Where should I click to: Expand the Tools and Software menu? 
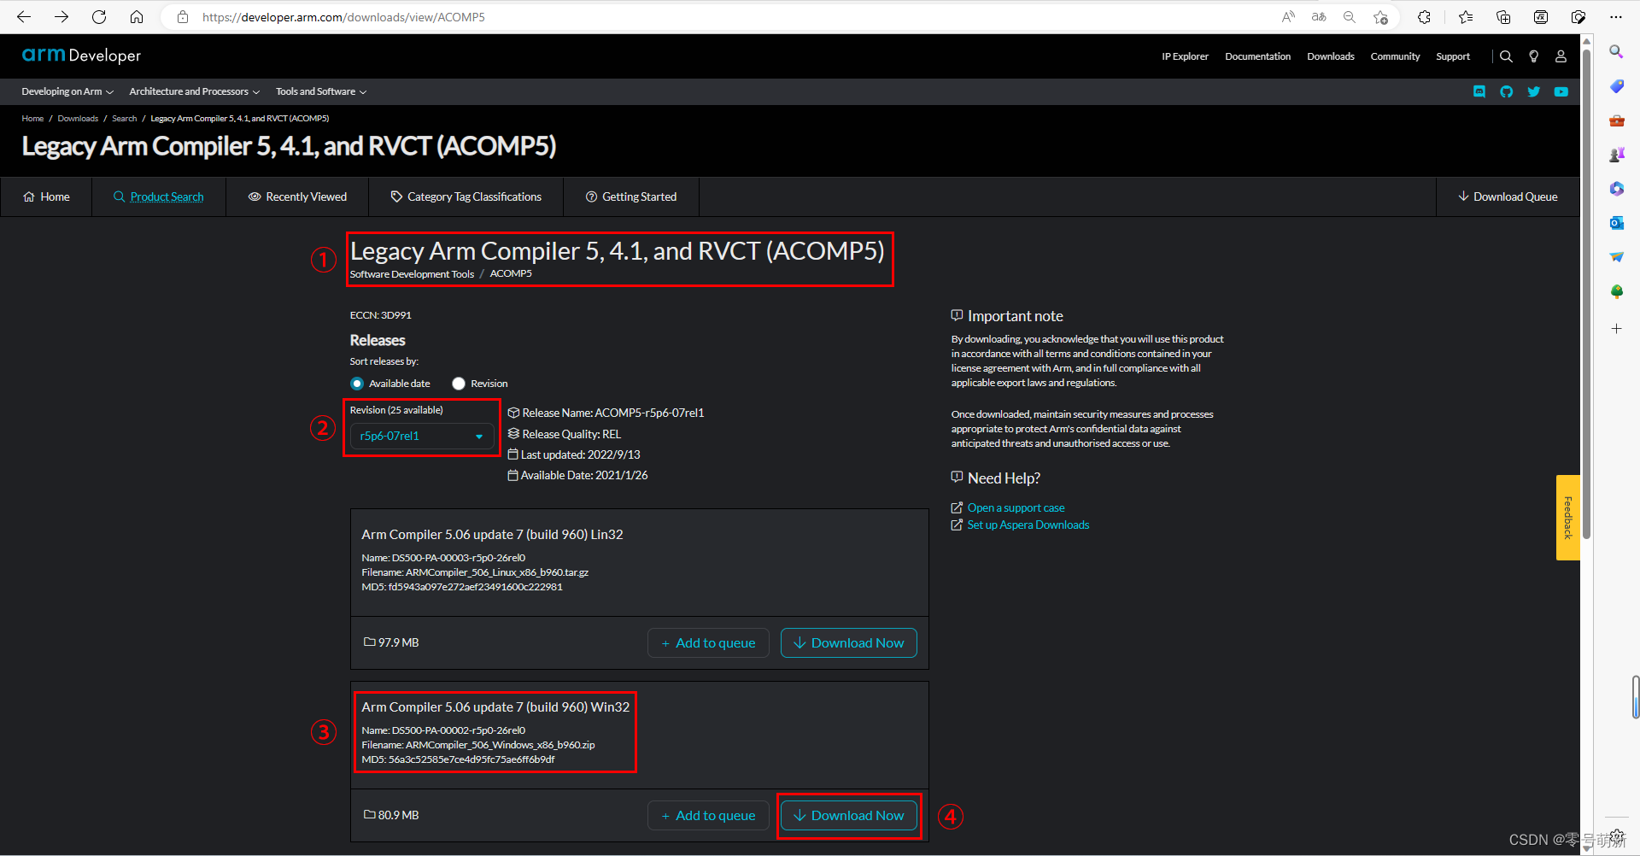click(321, 91)
